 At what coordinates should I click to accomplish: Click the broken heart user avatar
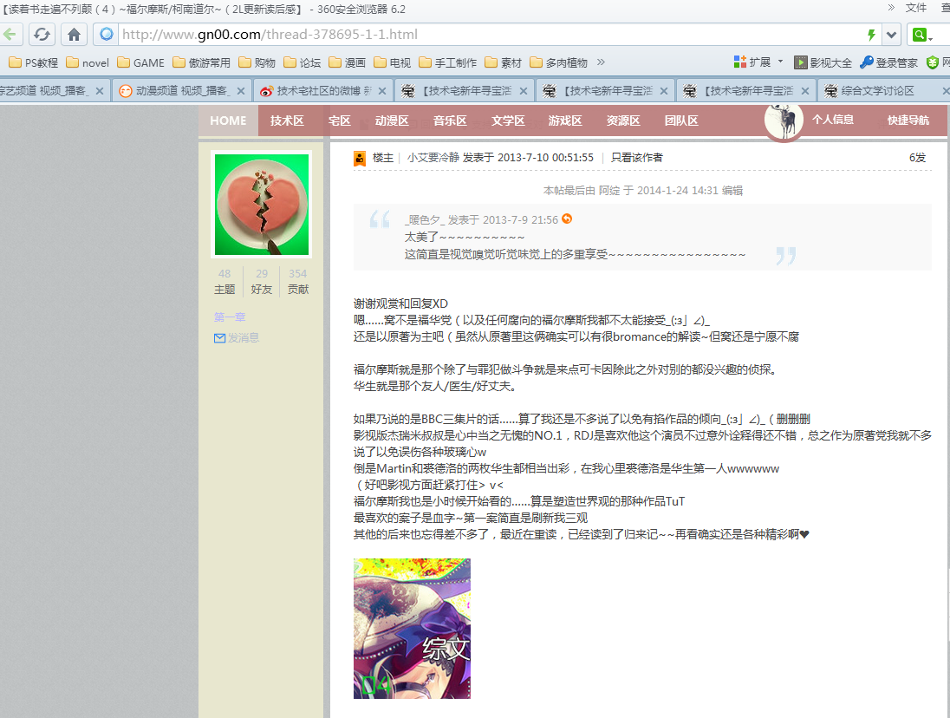click(x=262, y=203)
